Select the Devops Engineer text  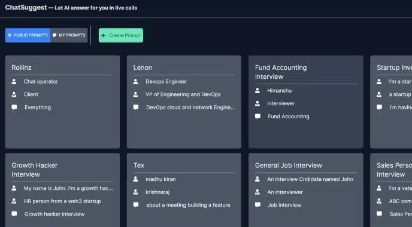point(166,81)
